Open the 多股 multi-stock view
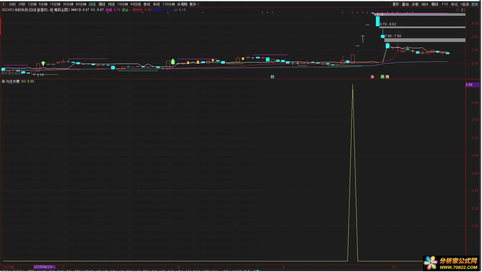 click(415, 4)
